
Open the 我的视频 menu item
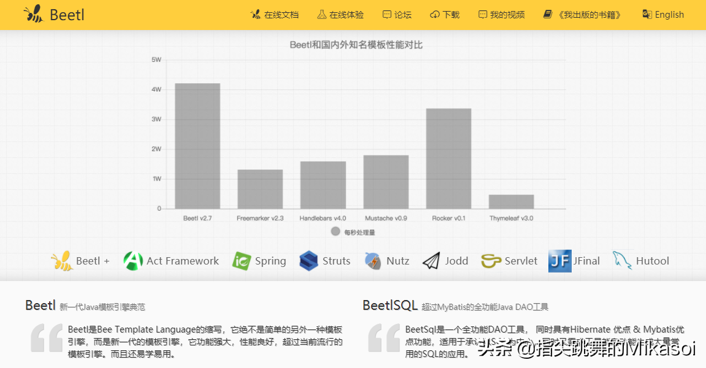click(507, 15)
